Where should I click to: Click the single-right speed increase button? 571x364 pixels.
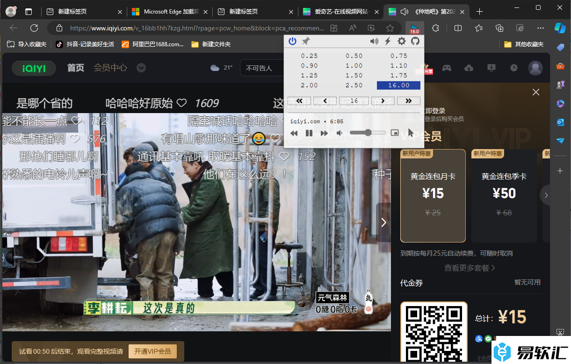[383, 100]
